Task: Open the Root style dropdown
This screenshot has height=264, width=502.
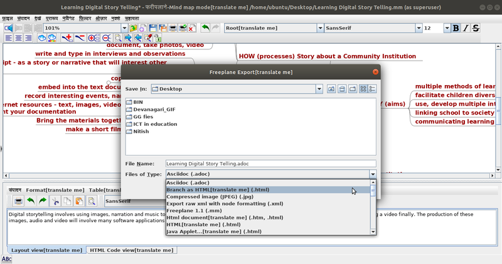Action: pos(320,28)
